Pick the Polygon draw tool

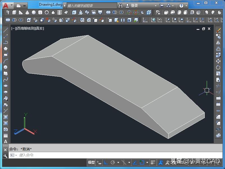pos(5,49)
